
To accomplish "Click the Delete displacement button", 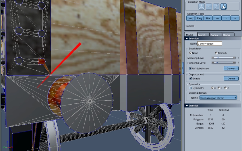I will [x=231, y=79].
